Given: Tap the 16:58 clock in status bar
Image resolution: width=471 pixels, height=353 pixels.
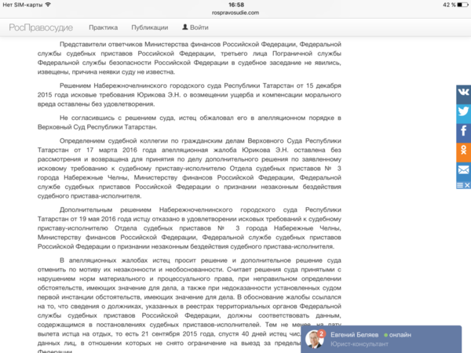Looking at the screenshot, I should coord(235,5).
